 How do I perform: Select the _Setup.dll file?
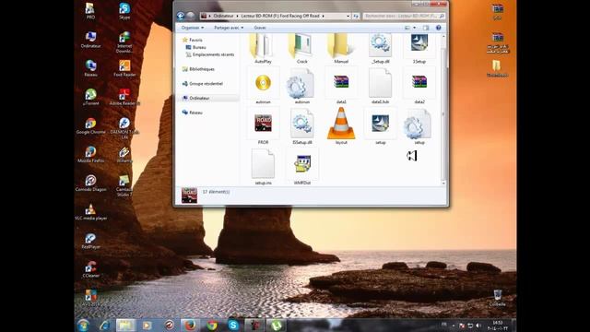[x=380, y=48]
